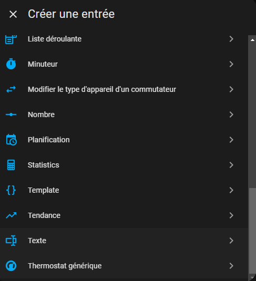Click the Nombre slider icon
256x281 pixels.
coord(11,115)
